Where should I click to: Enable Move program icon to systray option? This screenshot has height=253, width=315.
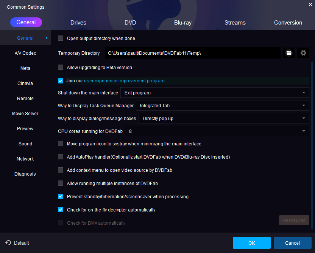point(61,144)
